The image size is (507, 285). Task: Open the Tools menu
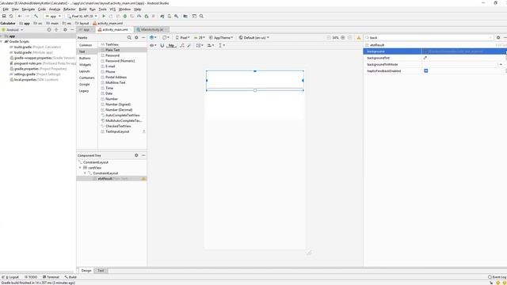click(x=102, y=9)
